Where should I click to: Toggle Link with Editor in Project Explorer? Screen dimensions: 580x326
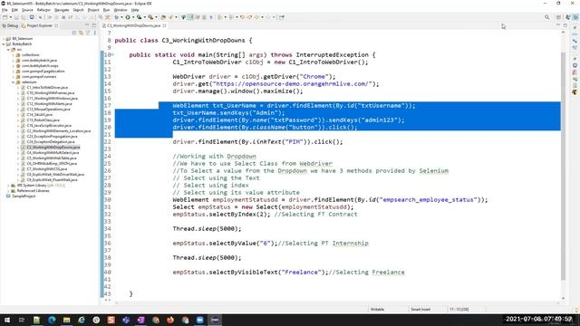(x=81, y=33)
